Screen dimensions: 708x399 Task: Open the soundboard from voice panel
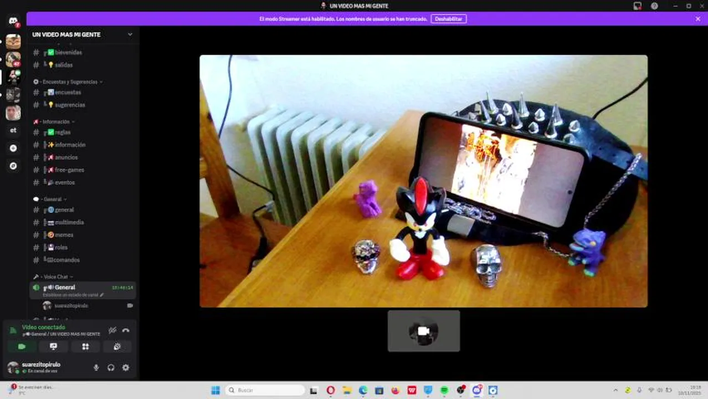click(117, 346)
